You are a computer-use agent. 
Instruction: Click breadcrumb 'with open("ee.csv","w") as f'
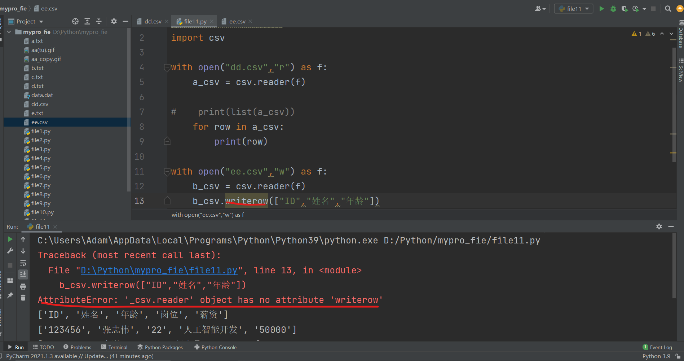coord(208,215)
